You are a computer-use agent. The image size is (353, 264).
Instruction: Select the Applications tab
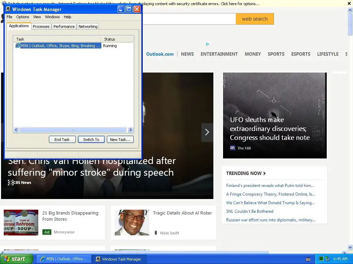tap(19, 26)
